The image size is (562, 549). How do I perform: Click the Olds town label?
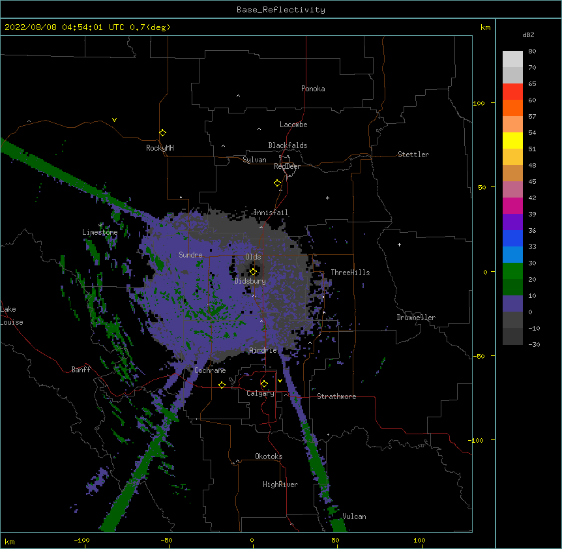tap(253, 257)
